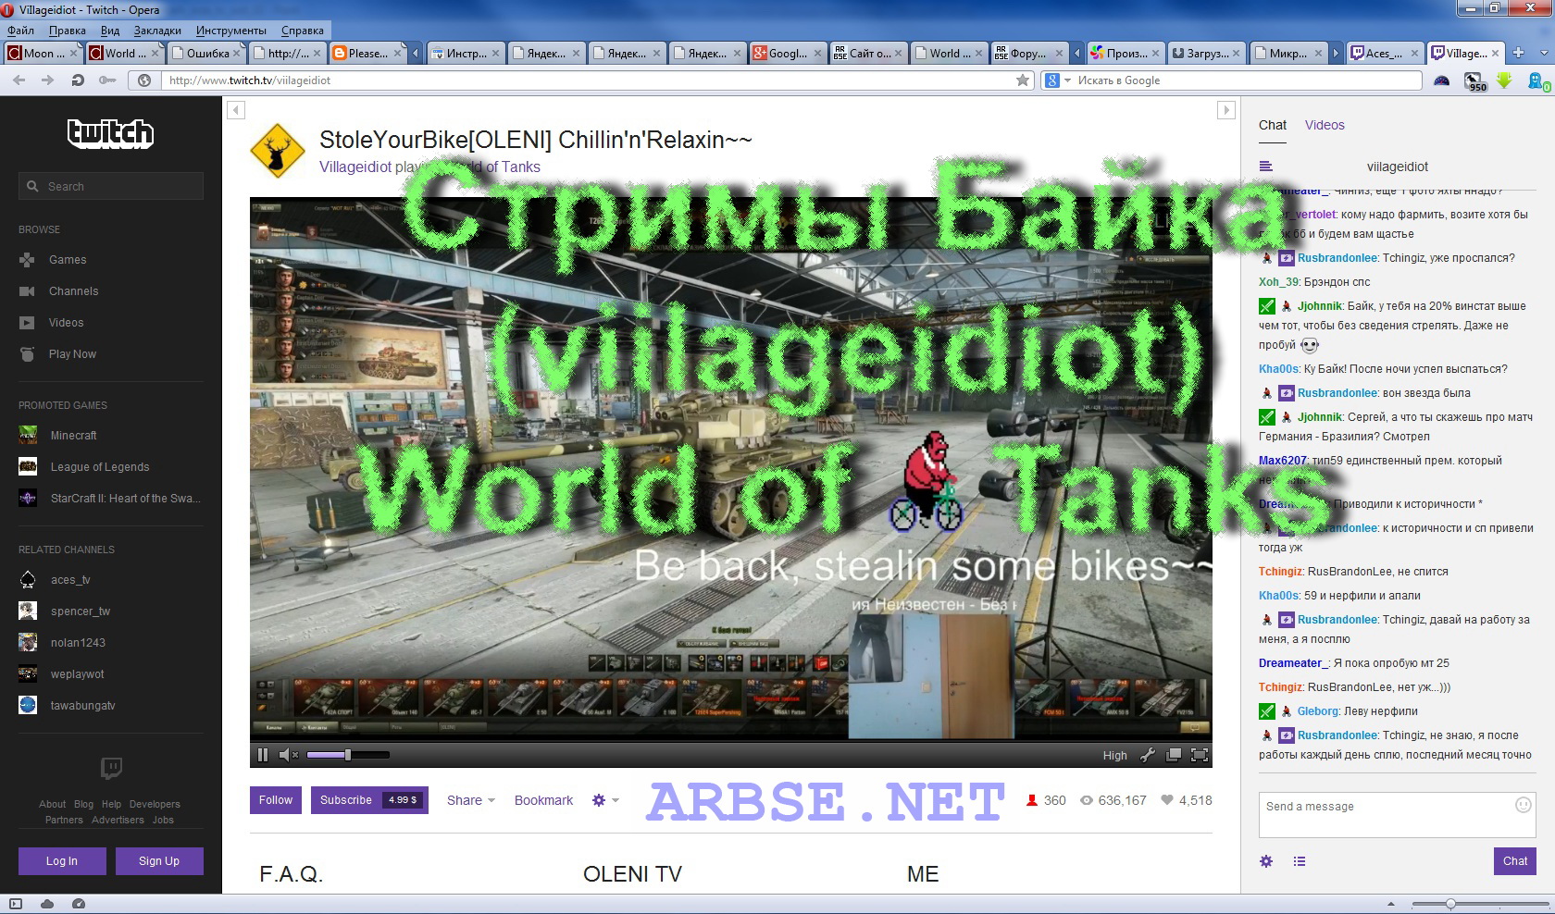Open the channel deer logo avatar

(277, 150)
